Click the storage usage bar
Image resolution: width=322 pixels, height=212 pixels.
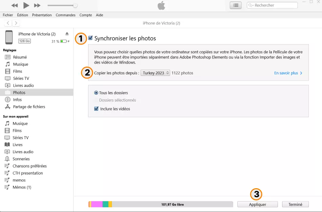[x=161, y=204]
